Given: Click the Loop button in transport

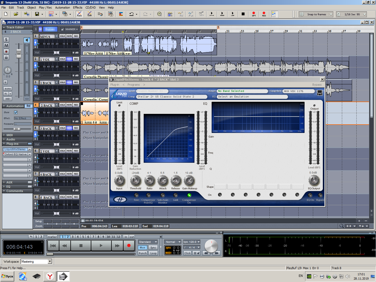Looking at the screenshot, I should [153, 253].
